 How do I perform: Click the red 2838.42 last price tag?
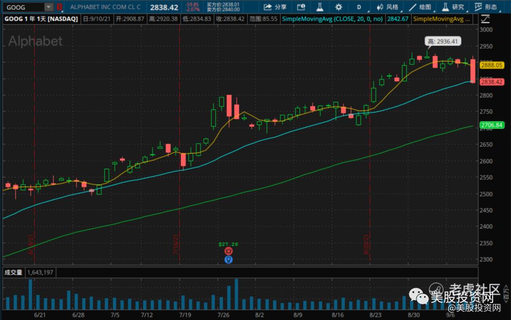pos(492,82)
